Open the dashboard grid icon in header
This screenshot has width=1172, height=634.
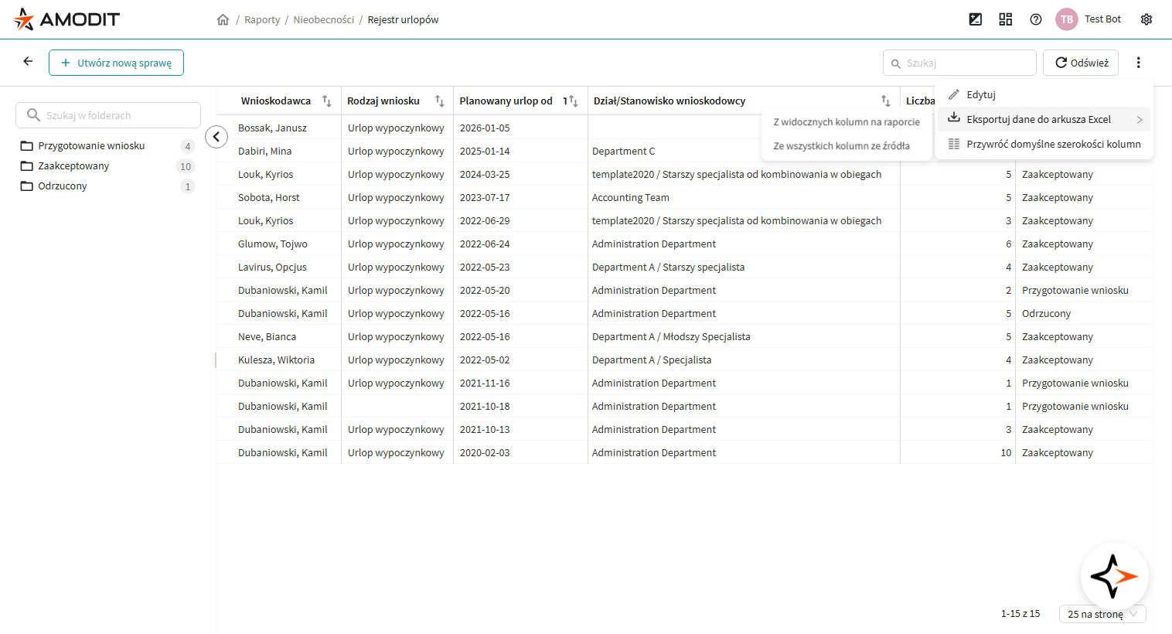1005,19
